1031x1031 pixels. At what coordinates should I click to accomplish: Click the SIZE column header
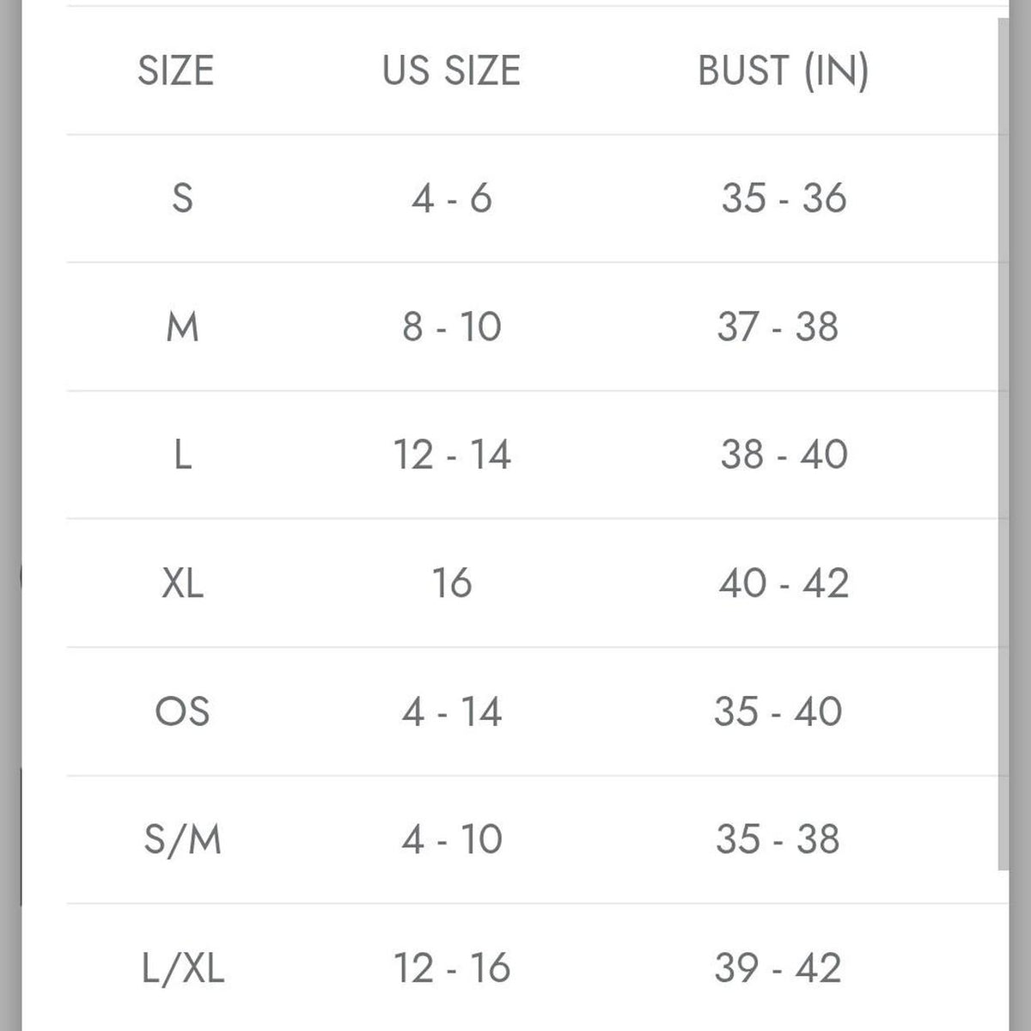point(175,70)
